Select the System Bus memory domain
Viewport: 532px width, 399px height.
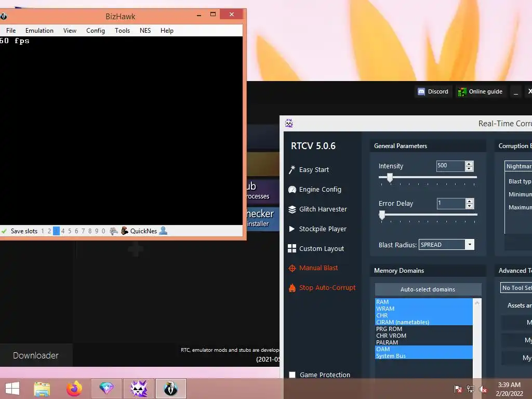(424, 356)
